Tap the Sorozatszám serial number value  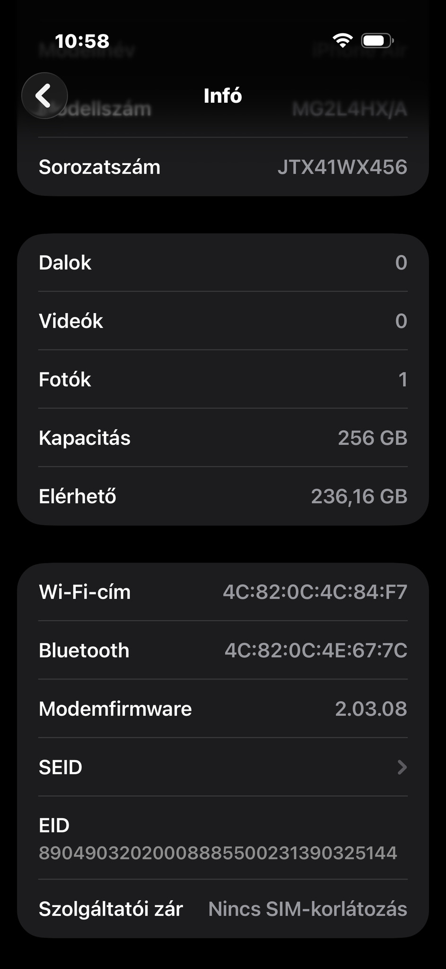[x=342, y=167]
